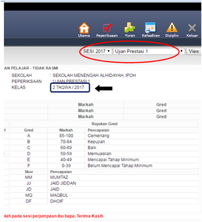The height and width of the screenshot is (222, 202).
Task: Log out via the Keluar X icon
Action: pyautogui.click(x=192, y=28)
